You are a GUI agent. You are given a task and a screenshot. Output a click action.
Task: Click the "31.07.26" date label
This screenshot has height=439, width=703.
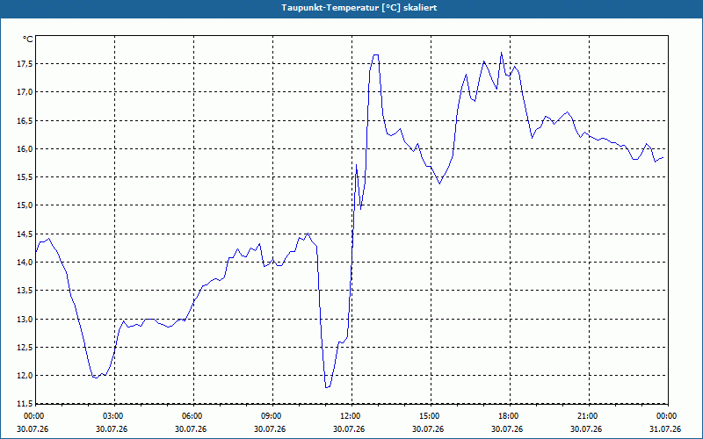[665, 428]
